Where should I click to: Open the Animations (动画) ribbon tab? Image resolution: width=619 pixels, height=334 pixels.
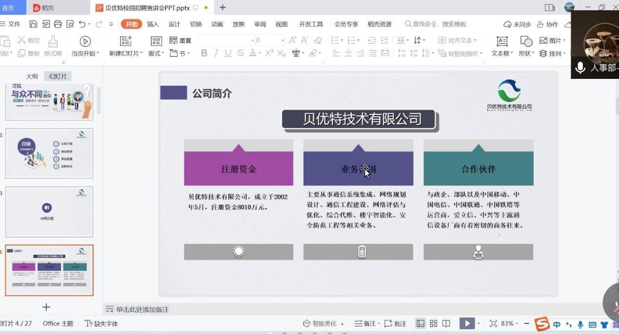pos(217,24)
